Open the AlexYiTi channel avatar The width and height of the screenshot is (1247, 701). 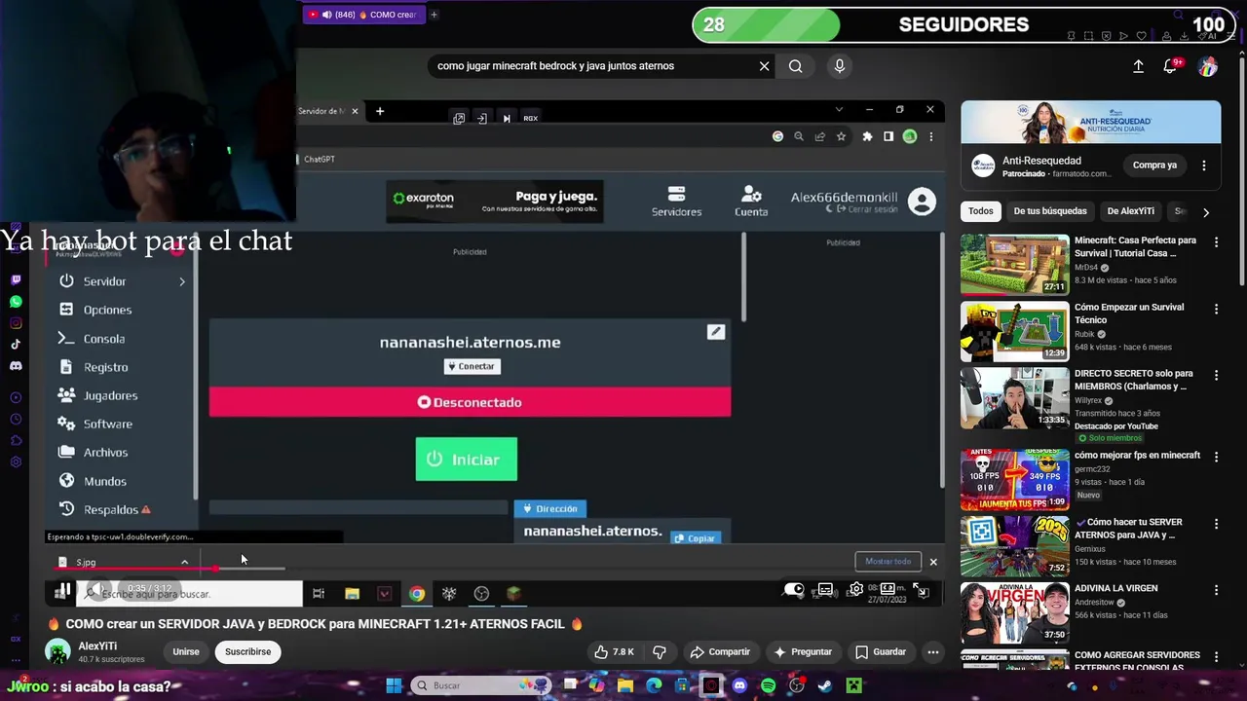tap(58, 651)
